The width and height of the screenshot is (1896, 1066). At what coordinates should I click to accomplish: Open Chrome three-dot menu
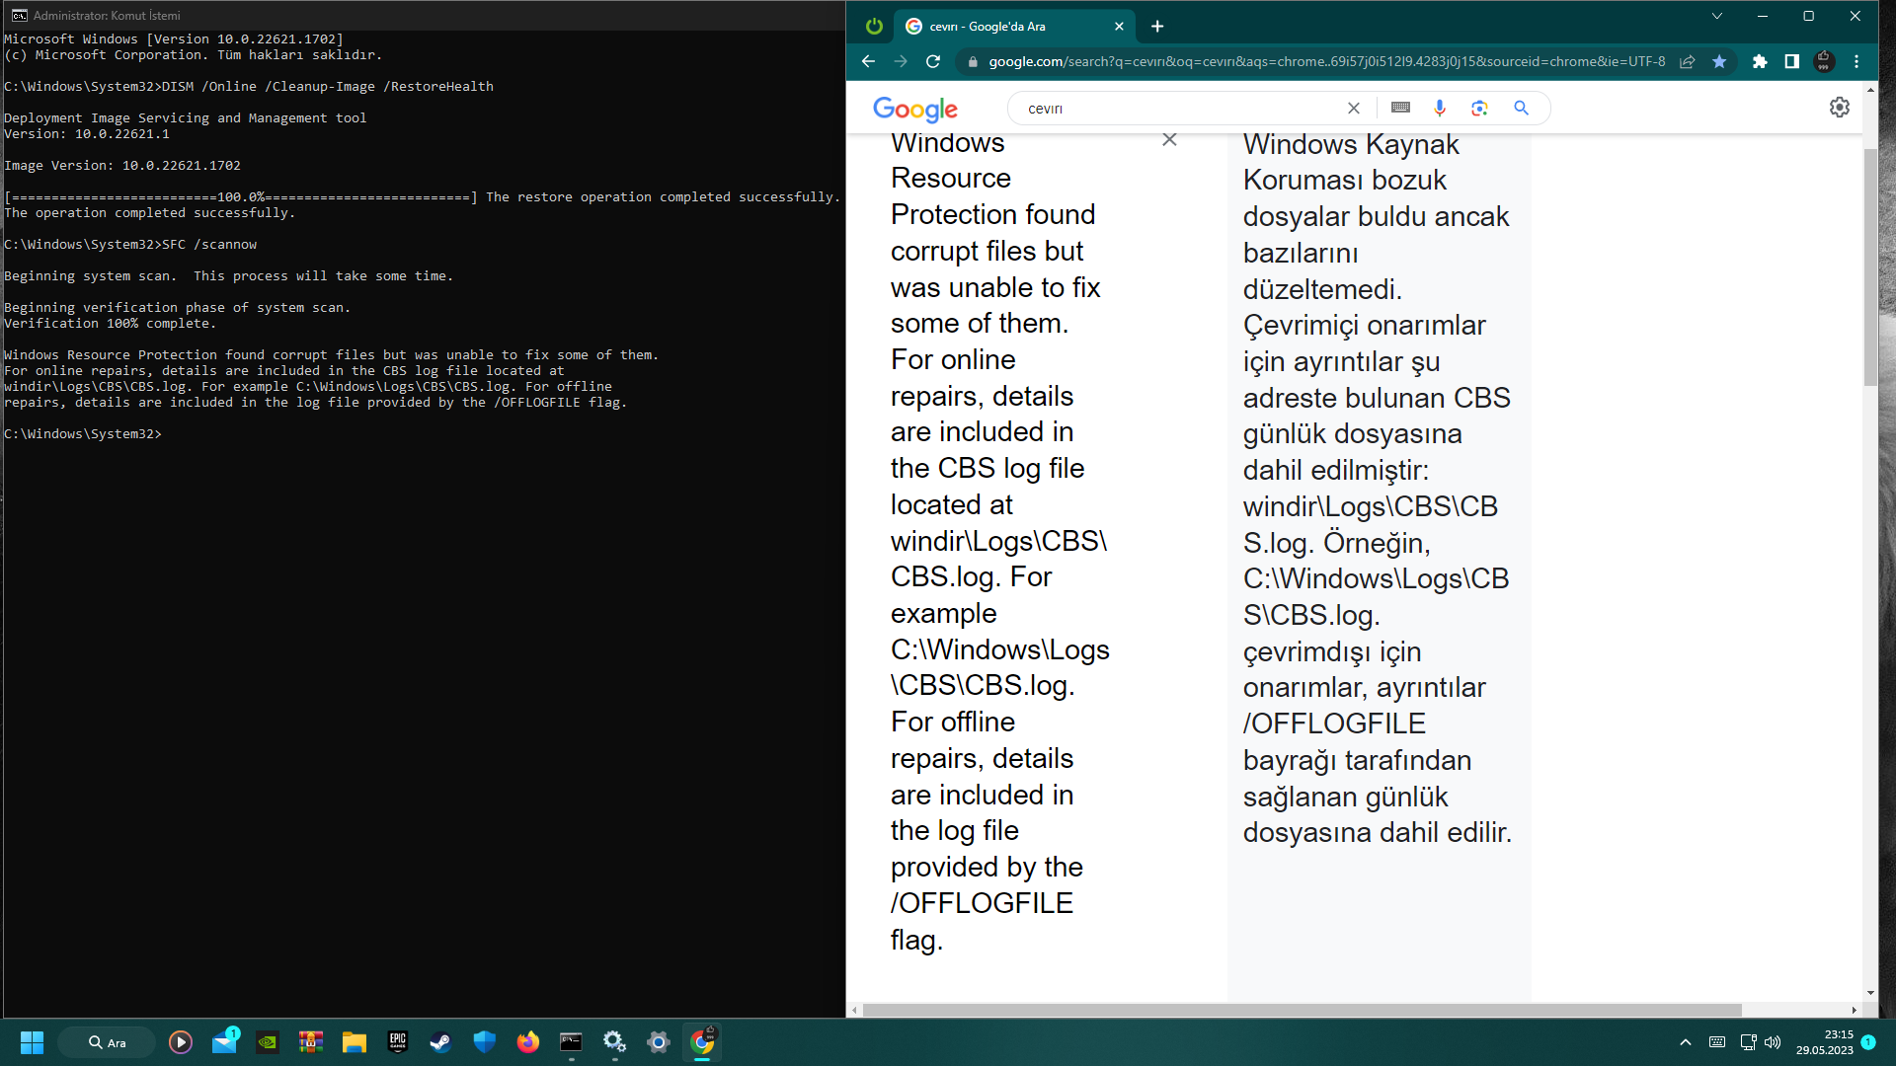coord(1856,61)
